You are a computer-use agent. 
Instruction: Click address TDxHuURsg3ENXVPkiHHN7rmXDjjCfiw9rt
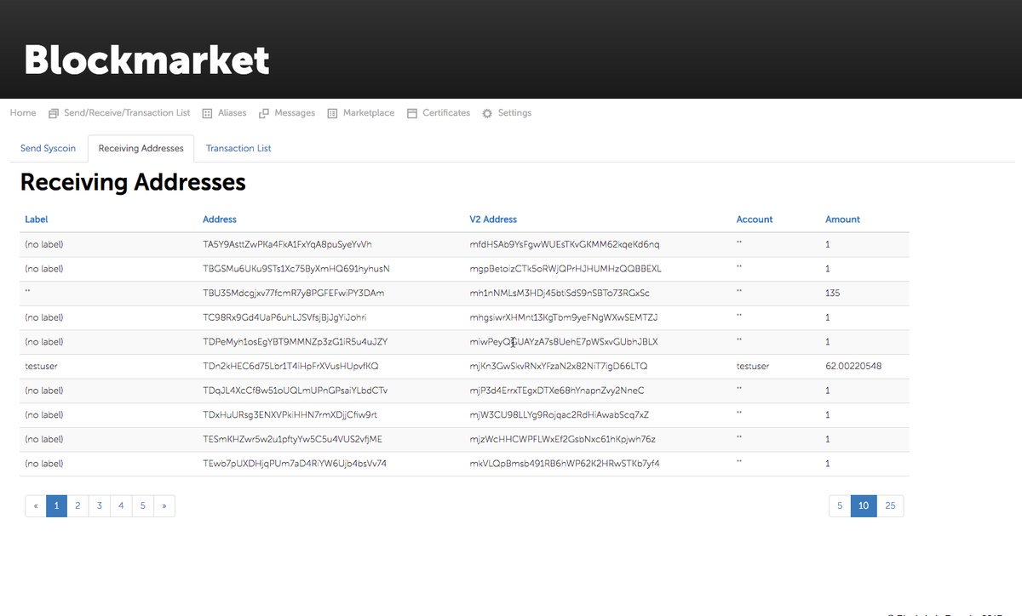point(290,415)
